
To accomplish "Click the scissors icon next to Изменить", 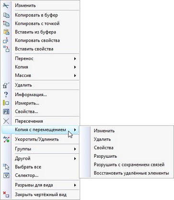I will point(6,6).
